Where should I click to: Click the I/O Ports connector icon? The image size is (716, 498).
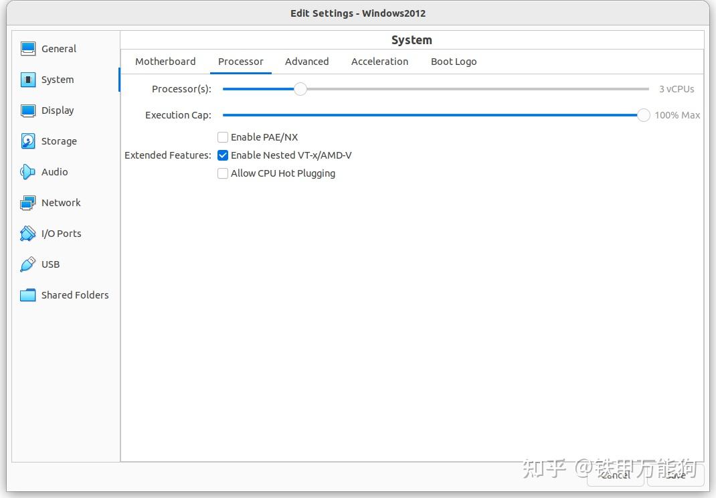tap(28, 234)
